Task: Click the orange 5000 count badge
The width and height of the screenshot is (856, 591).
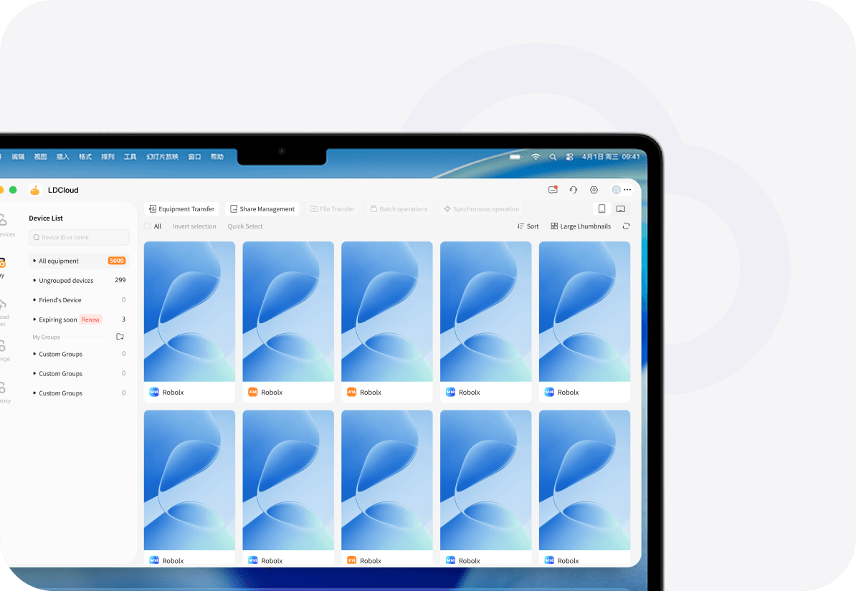Action: click(117, 261)
